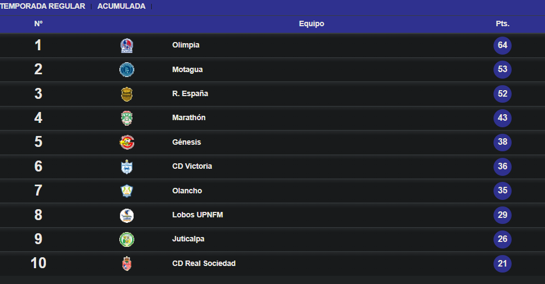
Task: Click the CD Victoria crest icon
Action: (x=127, y=167)
